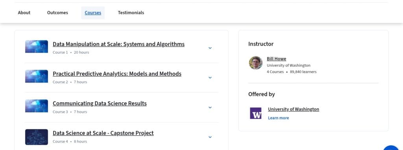Click Bill Howe's profile photo

pyautogui.click(x=256, y=63)
